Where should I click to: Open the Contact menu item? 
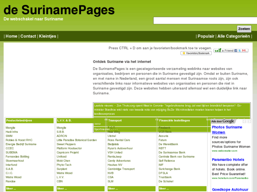point(28,36)
